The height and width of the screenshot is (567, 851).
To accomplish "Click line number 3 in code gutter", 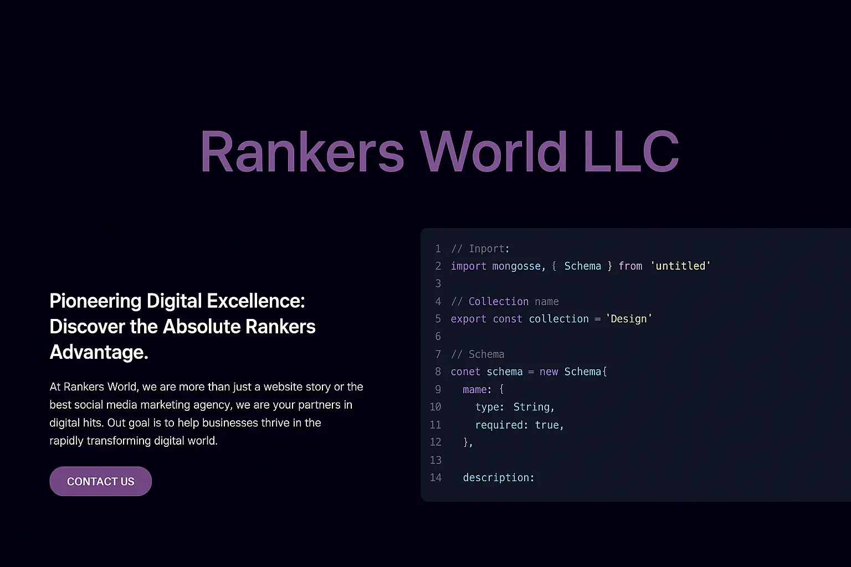I will 438,283.
